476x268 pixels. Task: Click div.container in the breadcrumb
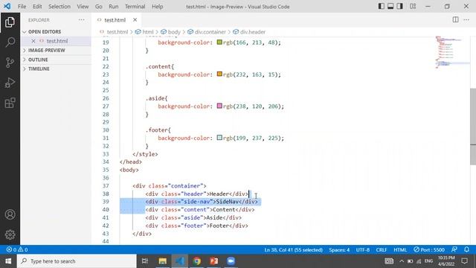click(x=210, y=32)
